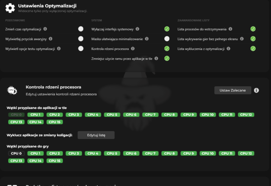Show info for Wyświetlaj przycisk awaryjny
The height and width of the screenshot is (186, 271).
50,39
